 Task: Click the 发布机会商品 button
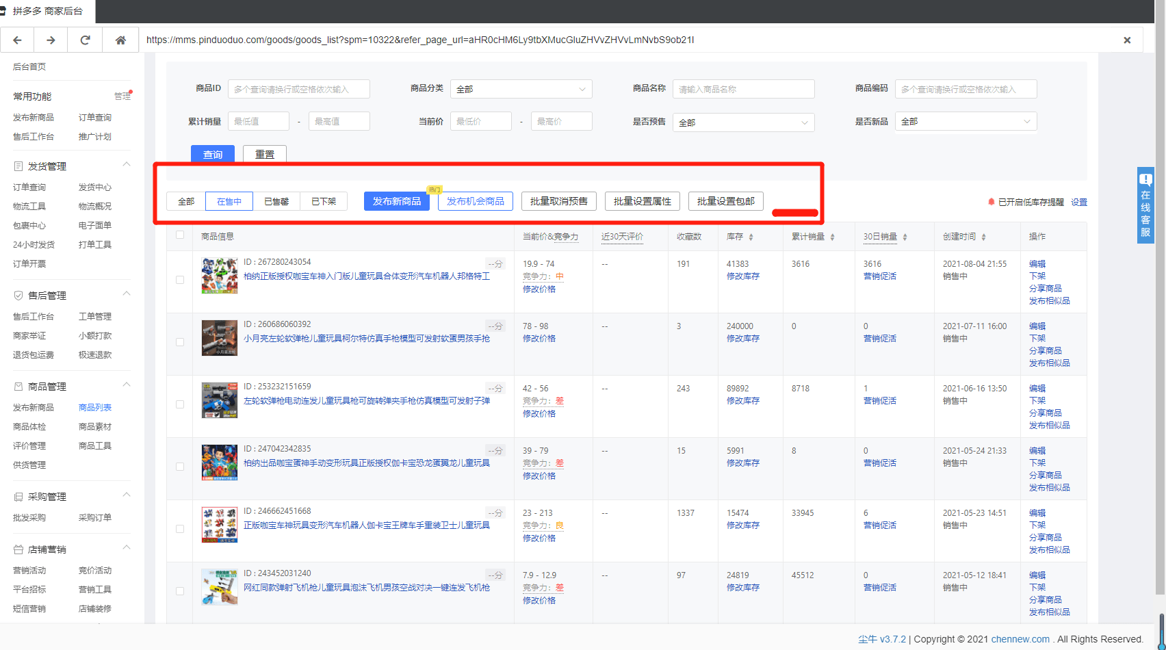476,201
